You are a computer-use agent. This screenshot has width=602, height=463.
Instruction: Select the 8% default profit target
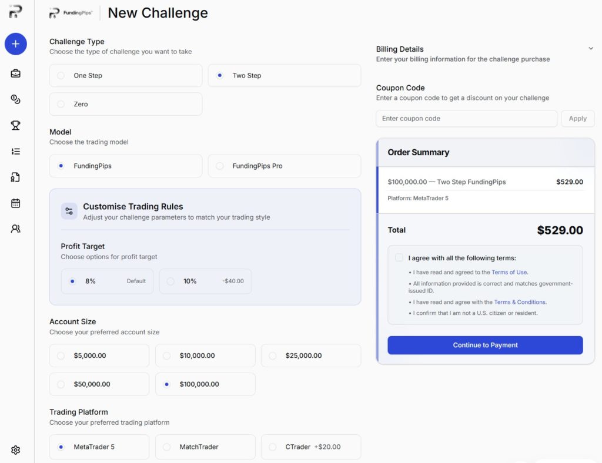click(107, 281)
